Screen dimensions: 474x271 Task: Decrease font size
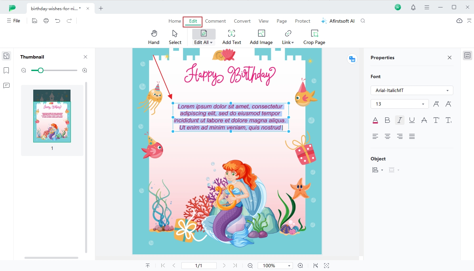coord(448,104)
